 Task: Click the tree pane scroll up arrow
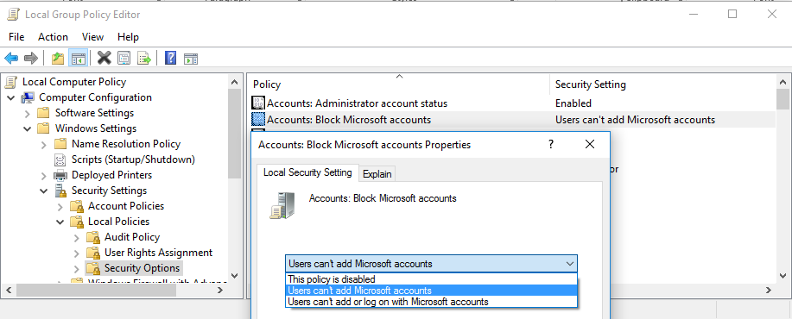click(234, 82)
